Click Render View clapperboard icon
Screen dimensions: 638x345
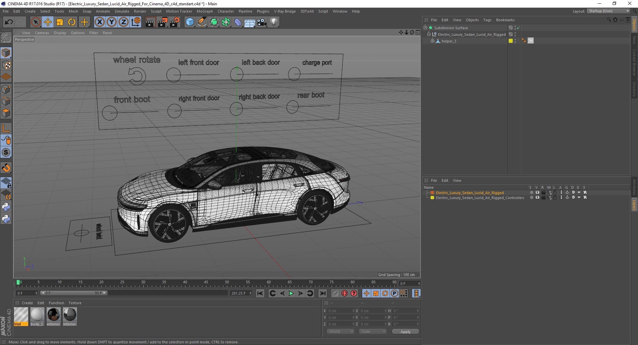(150, 22)
